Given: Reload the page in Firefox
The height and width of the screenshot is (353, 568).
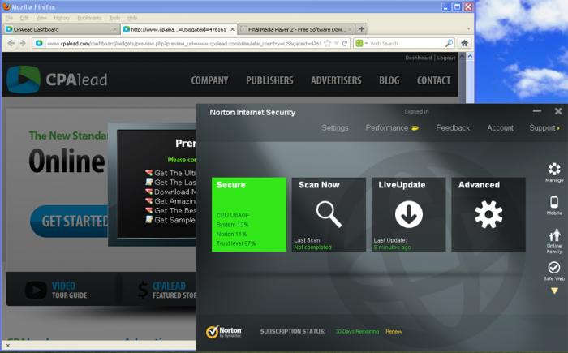Looking at the screenshot, I should click(345, 44).
